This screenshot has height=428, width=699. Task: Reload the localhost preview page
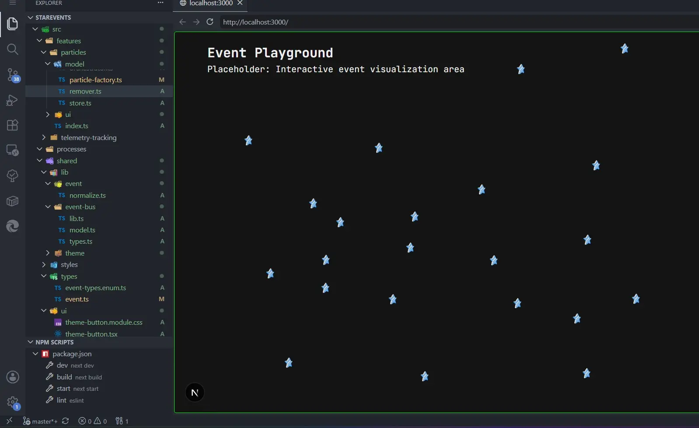pyautogui.click(x=210, y=22)
